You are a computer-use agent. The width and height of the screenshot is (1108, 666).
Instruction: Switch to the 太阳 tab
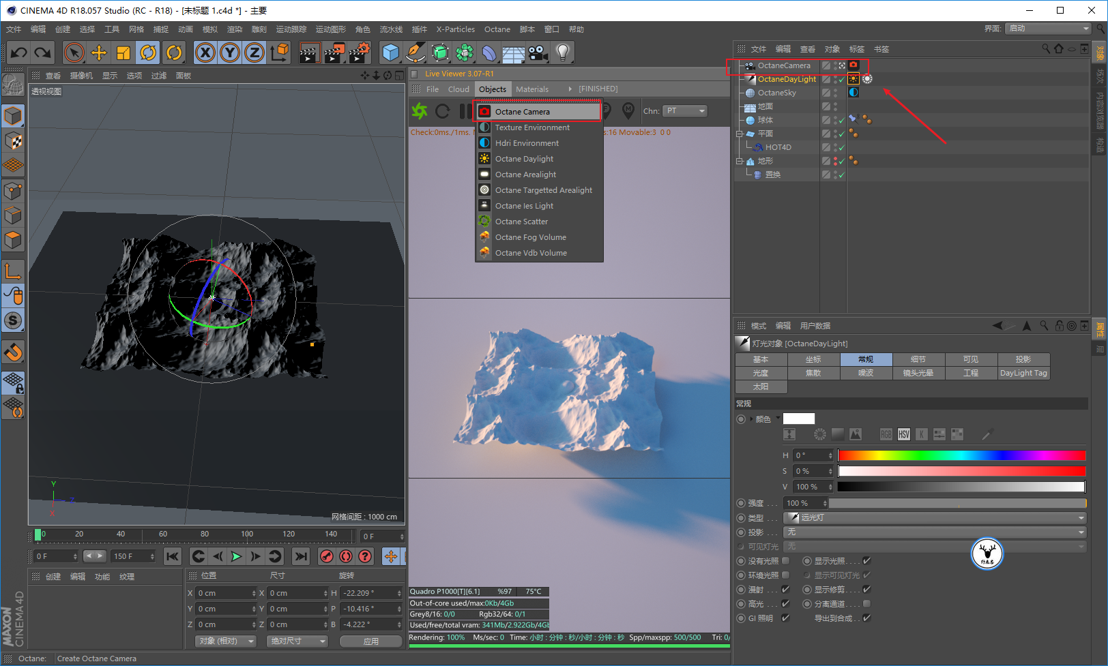[x=761, y=387]
